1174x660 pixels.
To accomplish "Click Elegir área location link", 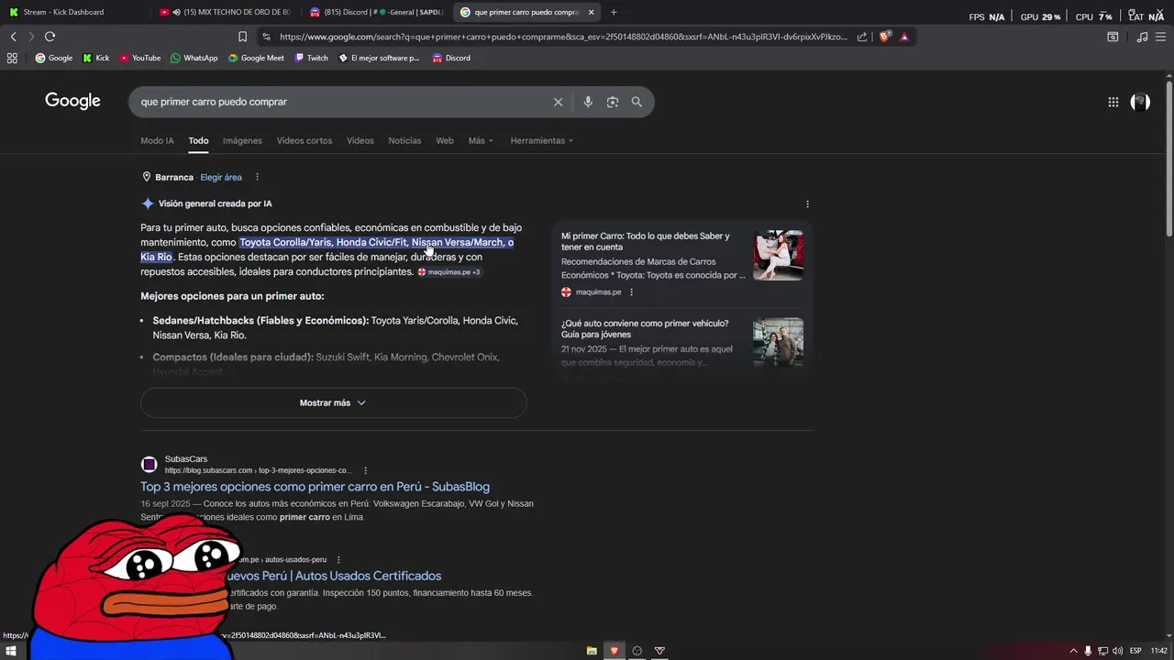I will click(x=221, y=177).
